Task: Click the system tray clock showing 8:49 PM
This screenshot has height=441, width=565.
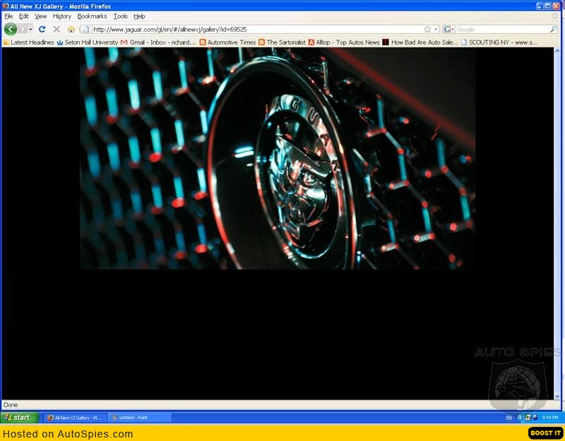Action: (550, 418)
